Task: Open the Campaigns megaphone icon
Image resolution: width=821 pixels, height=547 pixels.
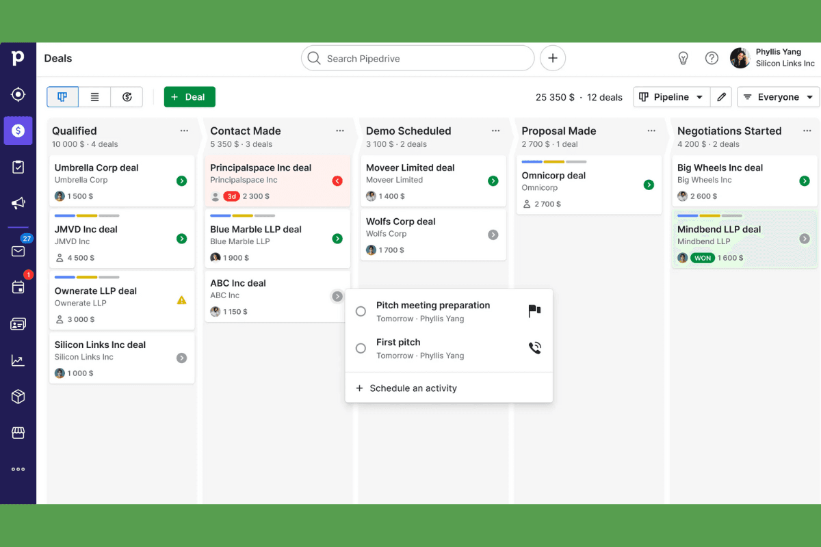Action: tap(18, 203)
